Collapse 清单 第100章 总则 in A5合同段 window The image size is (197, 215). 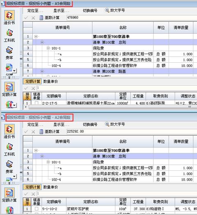tap(42, 42)
